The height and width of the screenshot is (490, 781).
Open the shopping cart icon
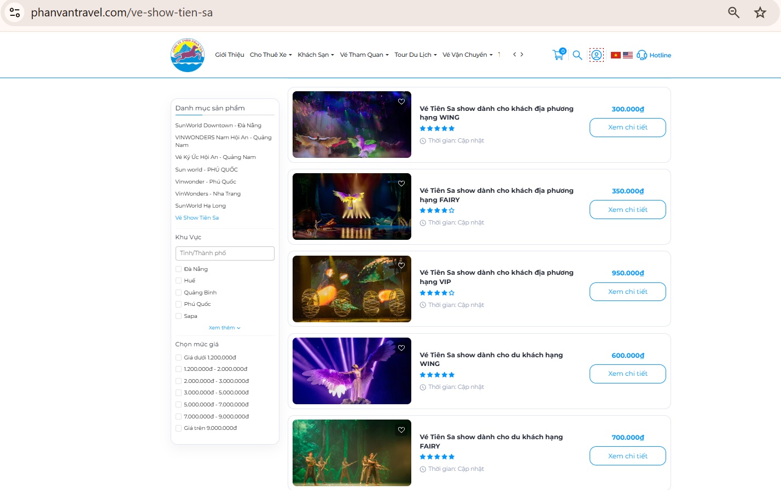[558, 55]
